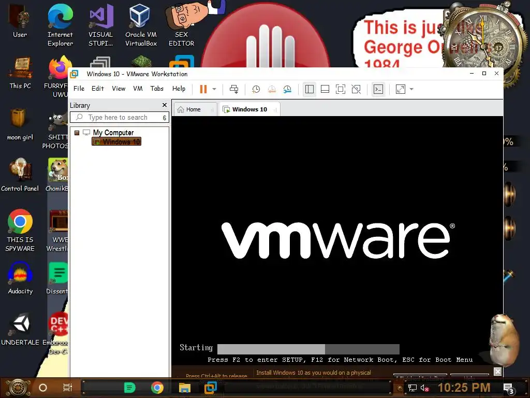This screenshot has width=530, height=398.
Task: Close the install hint bar
Action: tap(497, 372)
